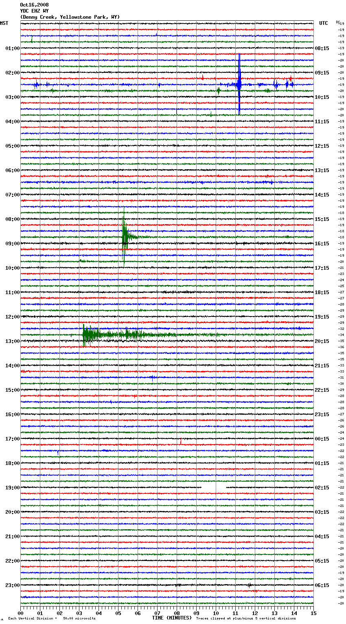
Task: Select the 18:00 MST hour label
Action: [x=13, y=463]
